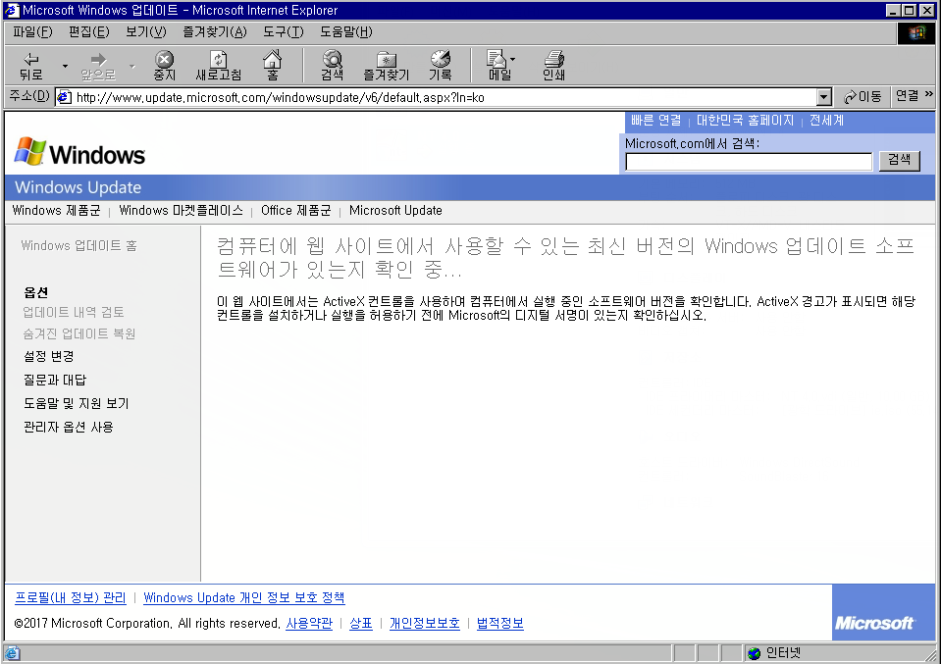This screenshot has height=664, width=941.
Task: Open the Office 제품군 tab
Action: pos(296,211)
